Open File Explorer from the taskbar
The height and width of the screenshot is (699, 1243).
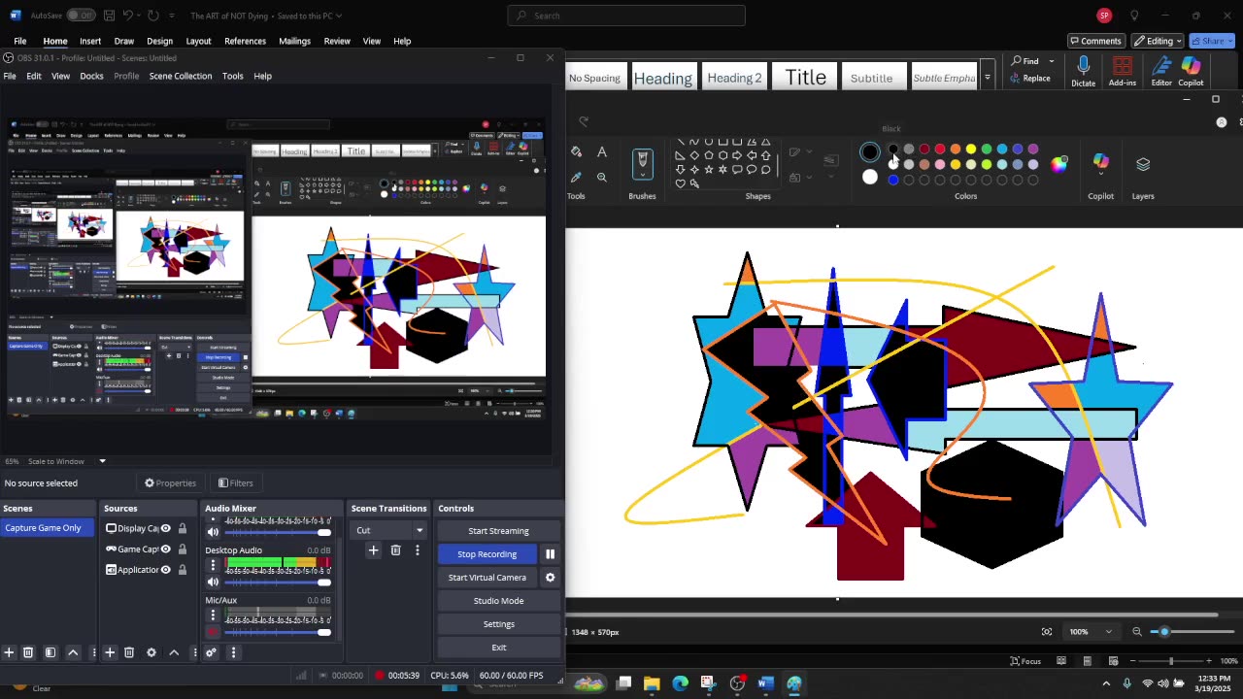click(x=652, y=683)
